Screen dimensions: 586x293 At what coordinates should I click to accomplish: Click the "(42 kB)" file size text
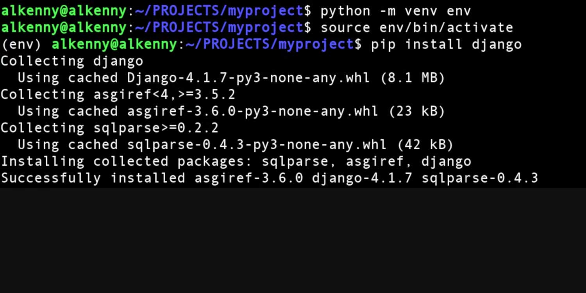pyautogui.click(x=425, y=145)
